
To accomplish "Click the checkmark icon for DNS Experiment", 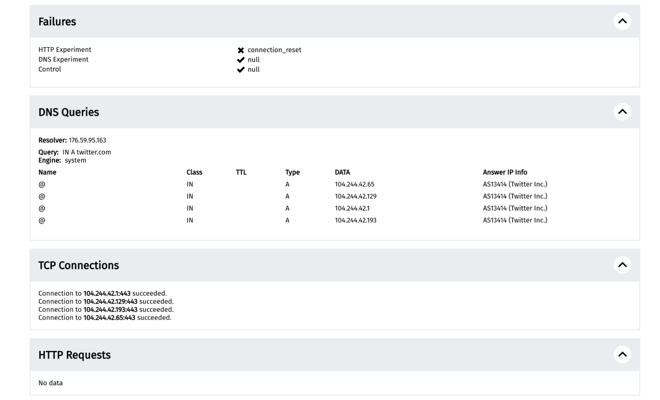I will 241,60.
